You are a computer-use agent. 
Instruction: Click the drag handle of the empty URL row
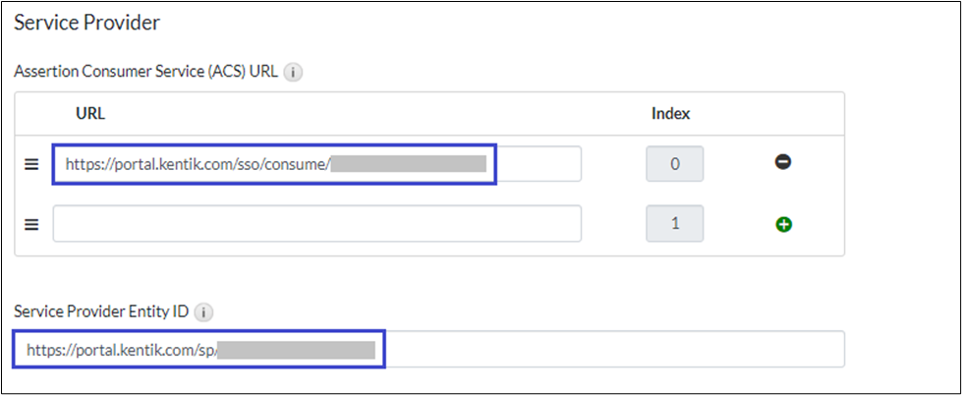31,224
